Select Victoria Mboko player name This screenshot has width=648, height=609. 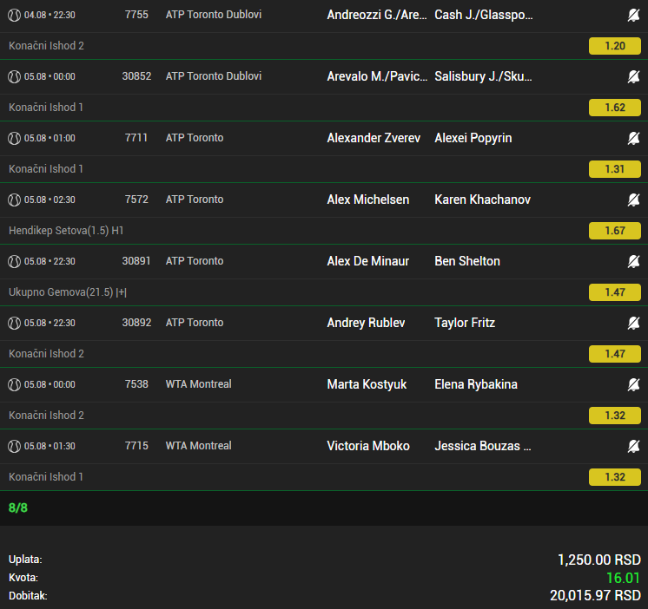click(368, 446)
